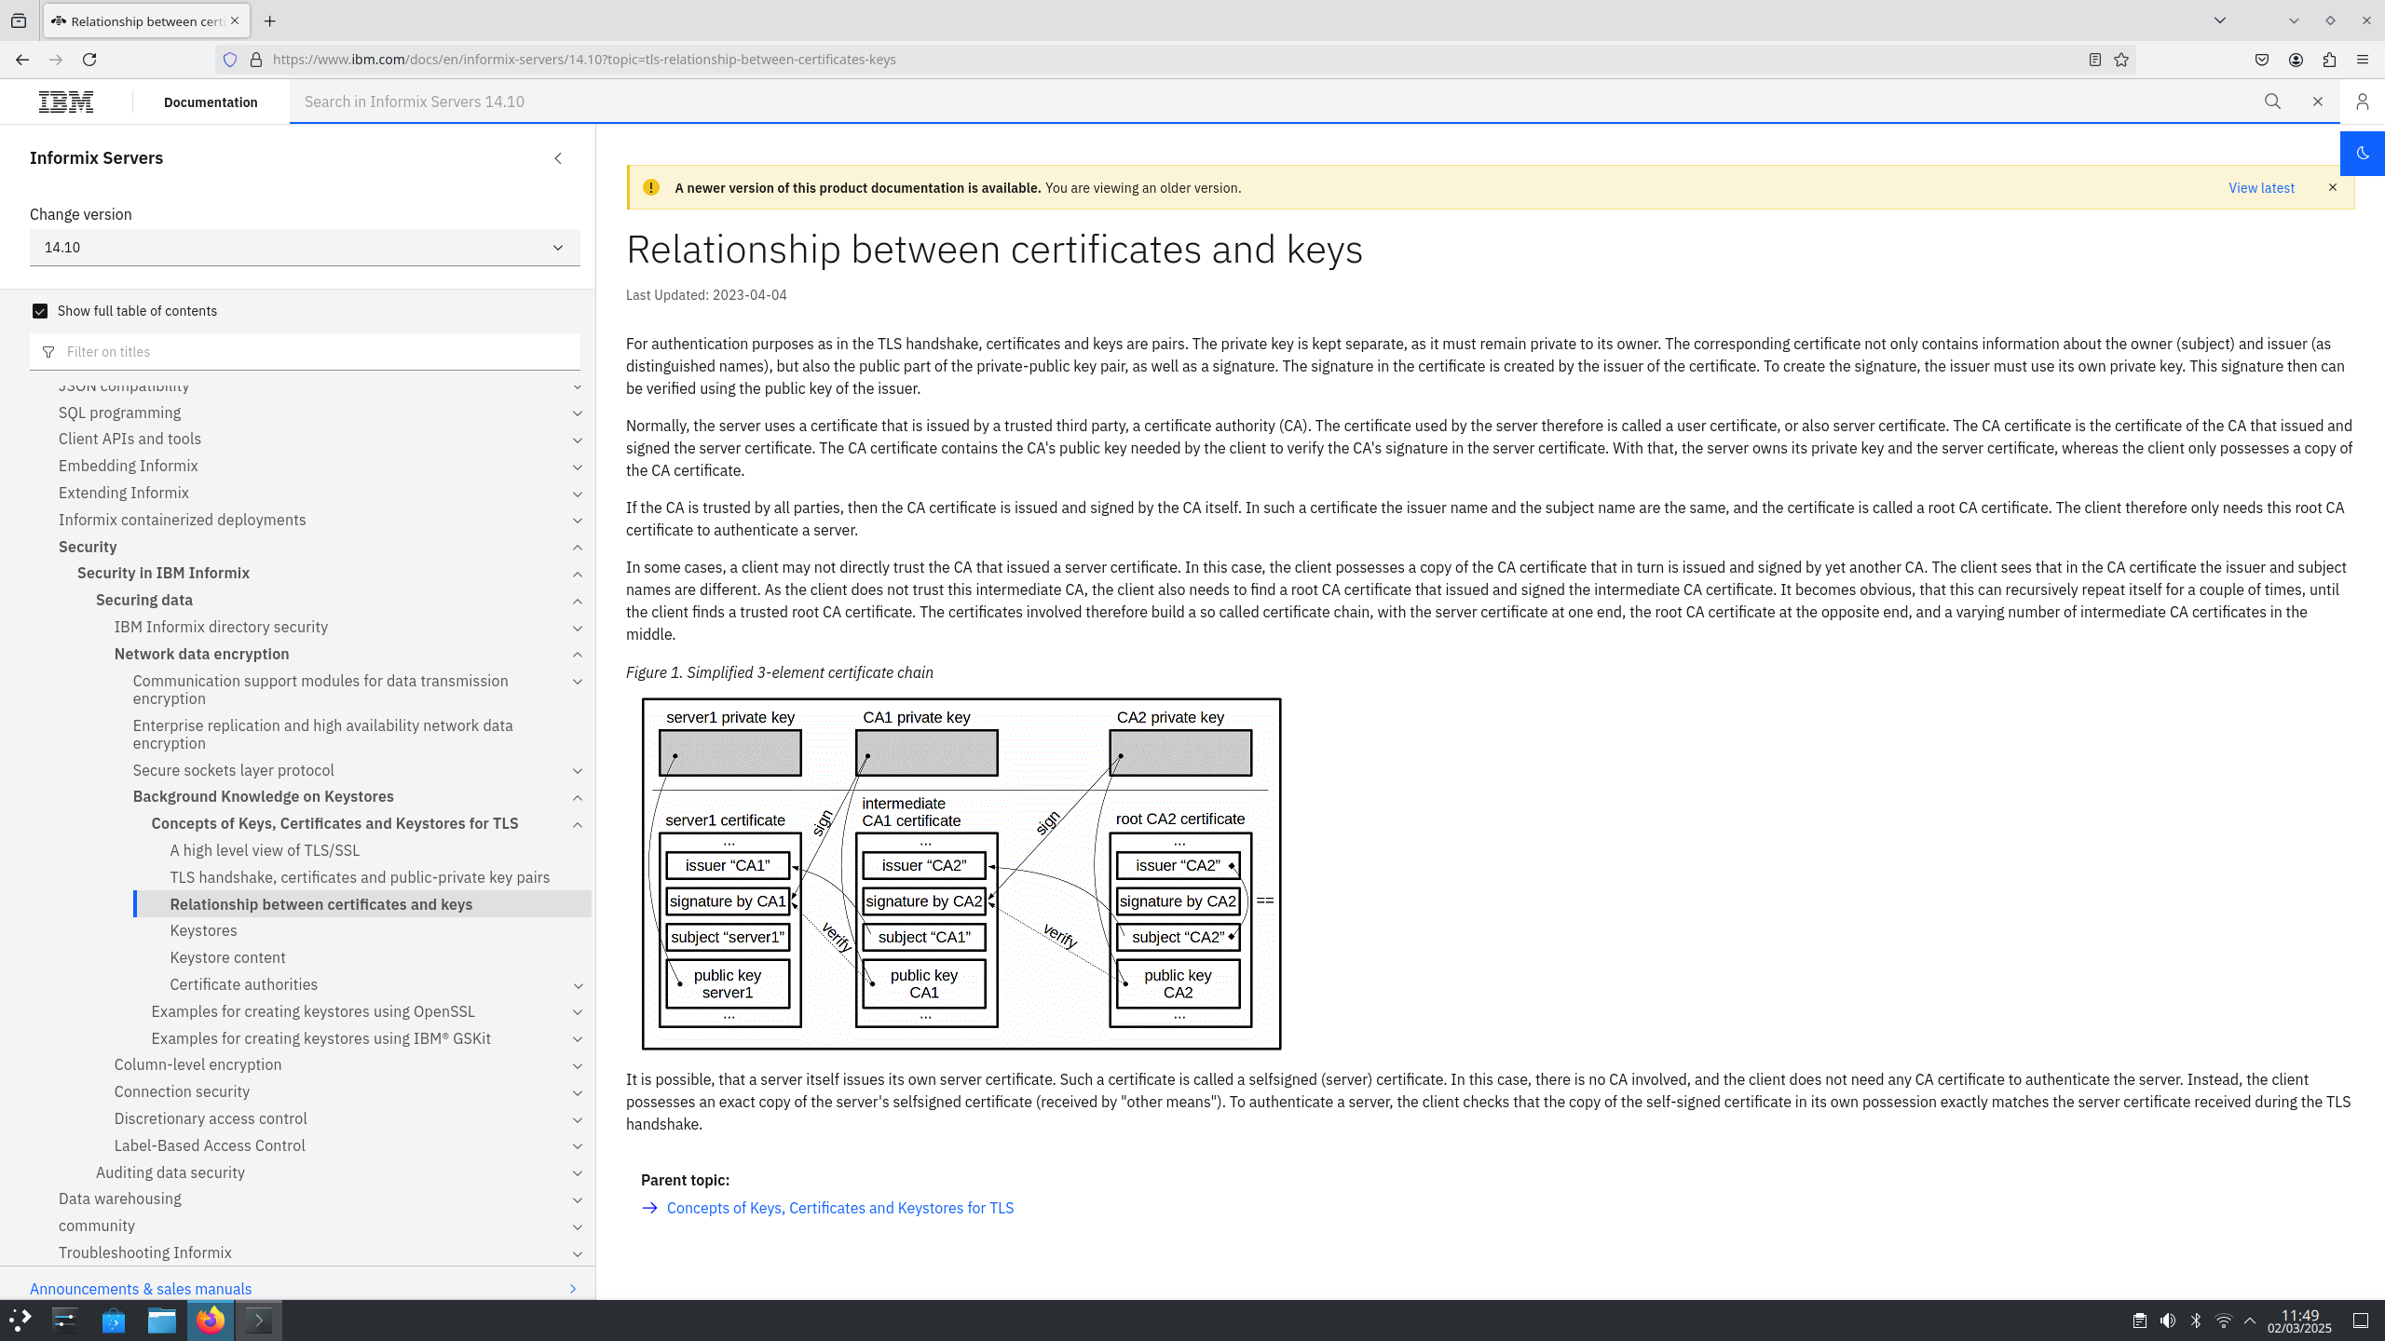Open Firefox extensions icon
The image size is (2385, 1341).
(2329, 60)
